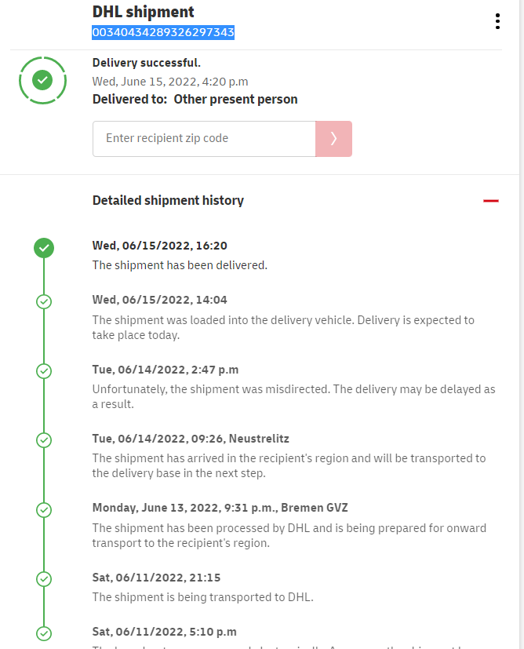
Task: Collapse the detailed shipment history section
Action: click(491, 201)
